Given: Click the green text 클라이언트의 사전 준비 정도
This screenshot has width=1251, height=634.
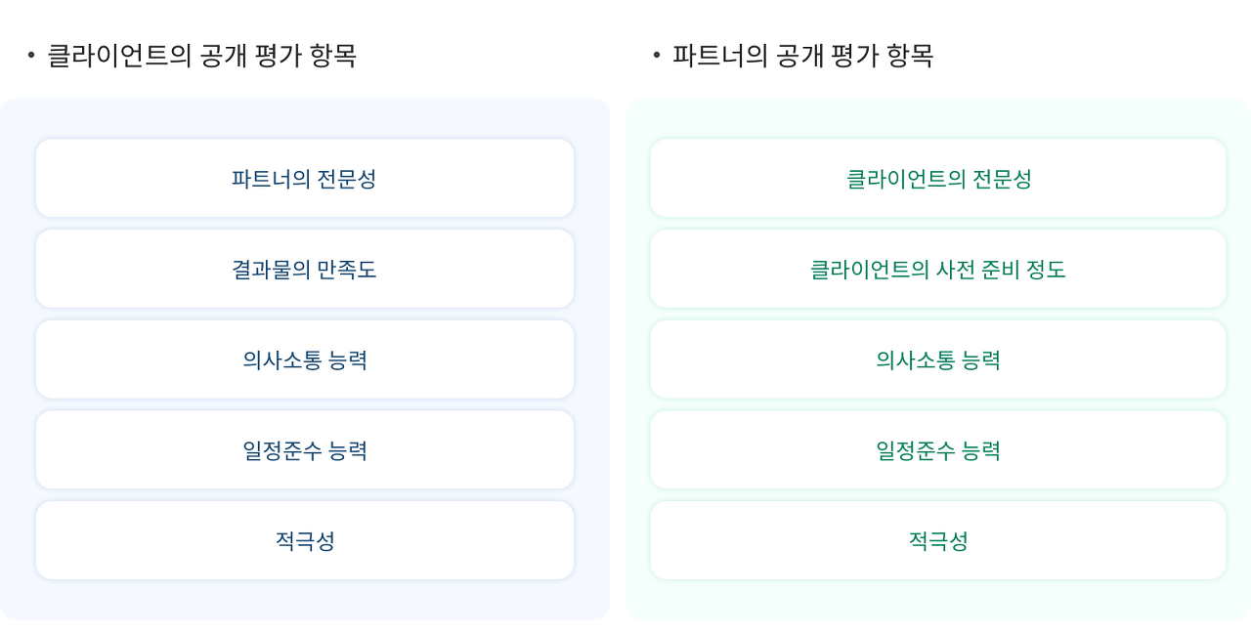Looking at the screenshot, I should pyautogui.click(x=938, y=270).
